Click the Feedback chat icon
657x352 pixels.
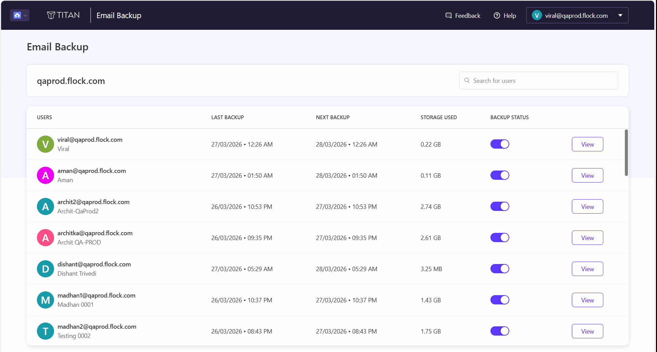click(x=448, y=15)
